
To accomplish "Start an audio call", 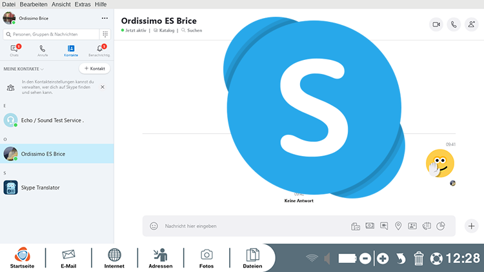I will [x=454, y=24].
